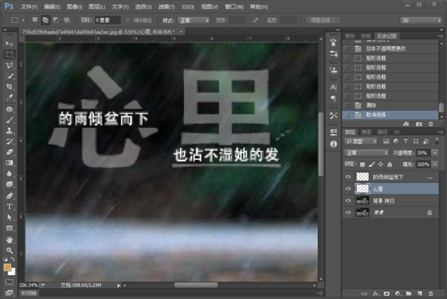Screen dimensions: 447x299
Task: Select the 总体不透明度更改 history state
Action: coord(390,49)
